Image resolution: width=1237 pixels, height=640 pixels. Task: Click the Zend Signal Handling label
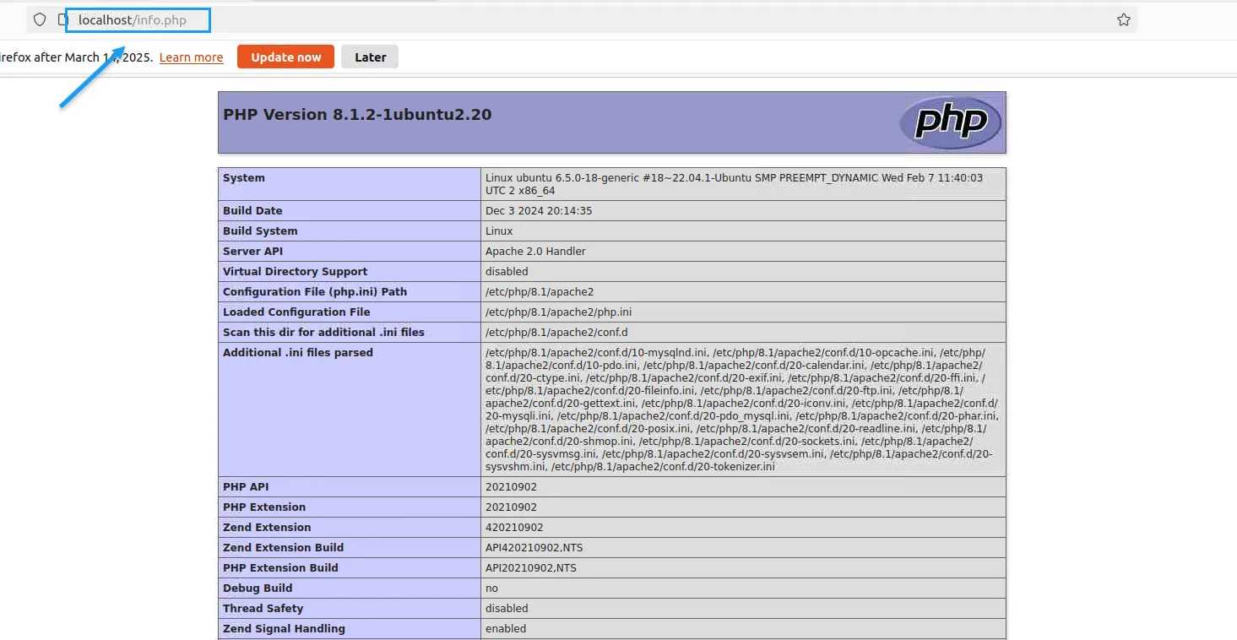284,629
